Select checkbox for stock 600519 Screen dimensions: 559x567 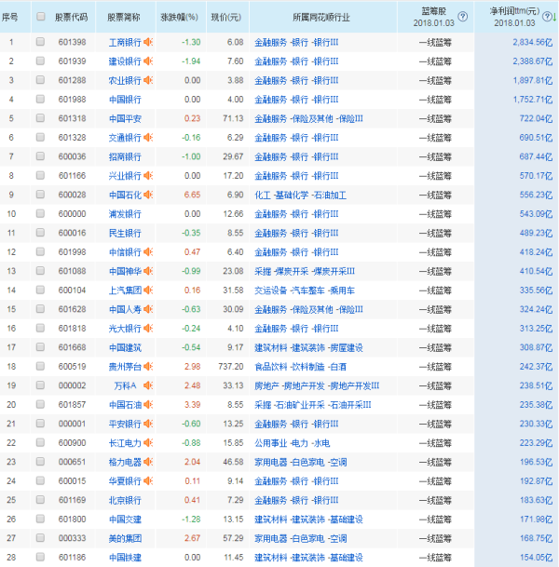pyautogui.click(x=40, y=366)
